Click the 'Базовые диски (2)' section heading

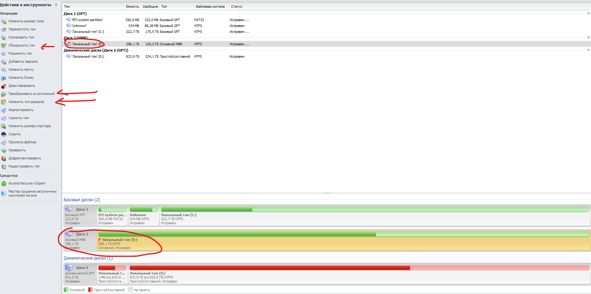(x=82, y=200)
